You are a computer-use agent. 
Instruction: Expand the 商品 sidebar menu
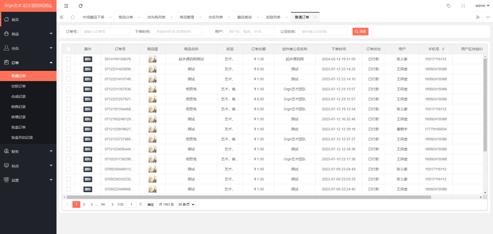pos(28,34)
